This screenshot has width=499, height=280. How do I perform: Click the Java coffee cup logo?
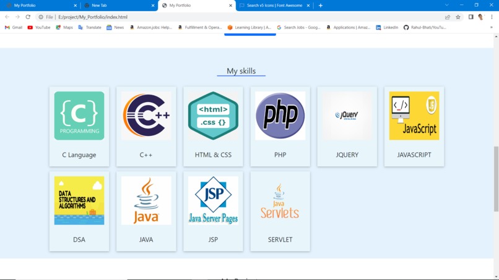pos(146,200)
